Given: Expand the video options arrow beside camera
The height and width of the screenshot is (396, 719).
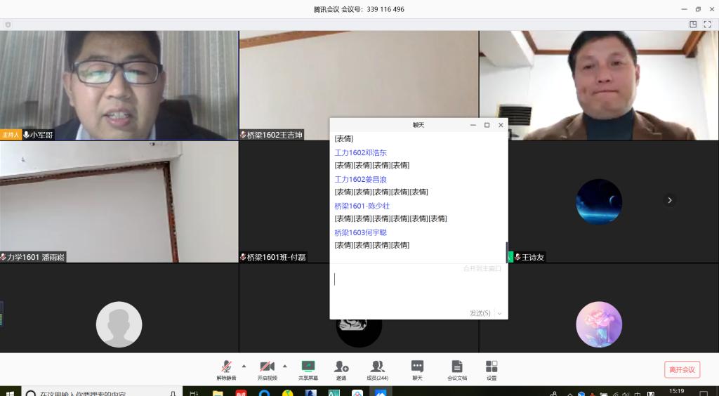Looking at the screenshot, I should [x=284, y=366].
